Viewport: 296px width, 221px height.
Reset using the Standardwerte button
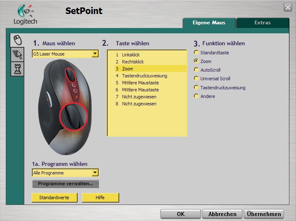click(54, 198)
